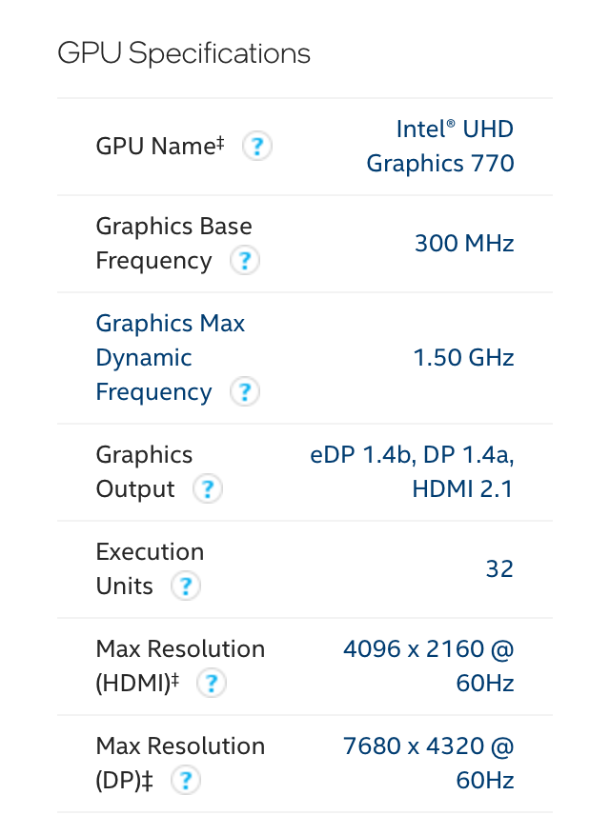Select the Graphics Base Frequency label
610x815 pixels.
(173, 243)
